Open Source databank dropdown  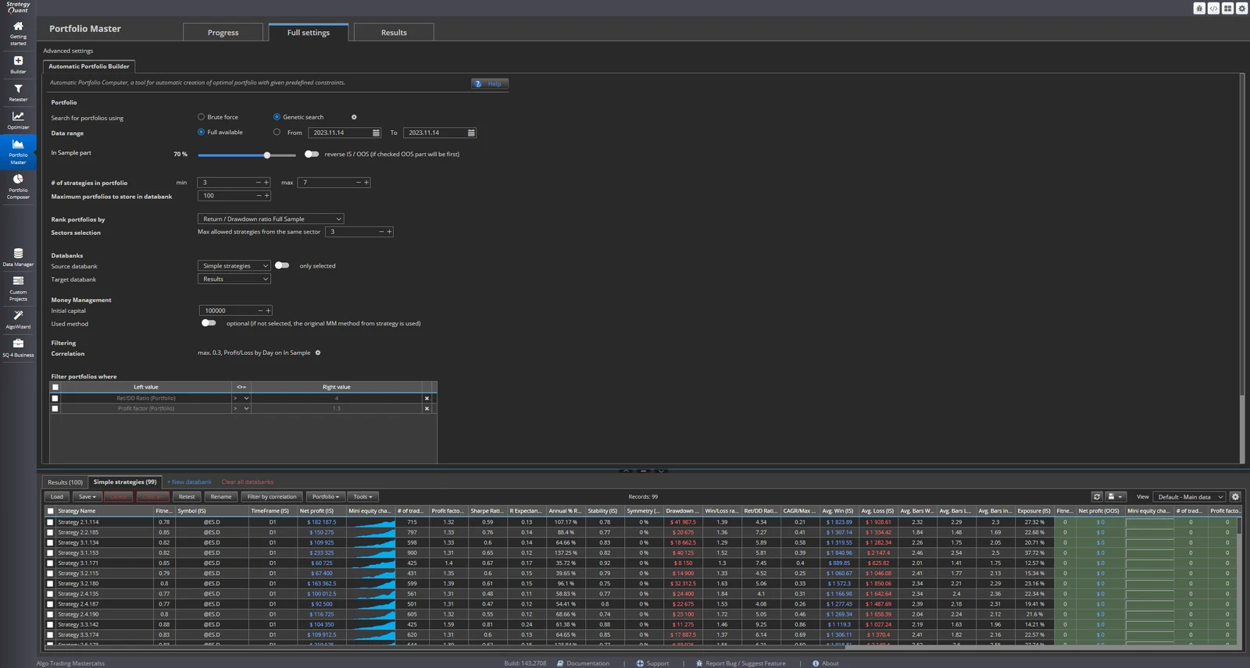pos(234,265)
